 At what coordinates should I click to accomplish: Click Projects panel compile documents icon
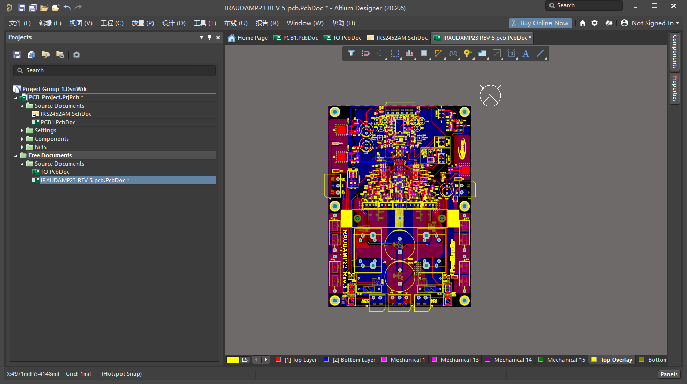coord(32,55)
